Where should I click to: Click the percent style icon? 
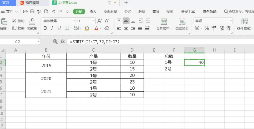point(207,28)
